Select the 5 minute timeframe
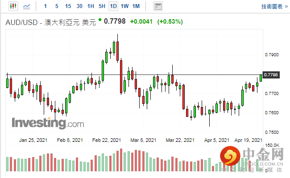The width and height of the screenshot is (290, 178). tap(57, 6)
